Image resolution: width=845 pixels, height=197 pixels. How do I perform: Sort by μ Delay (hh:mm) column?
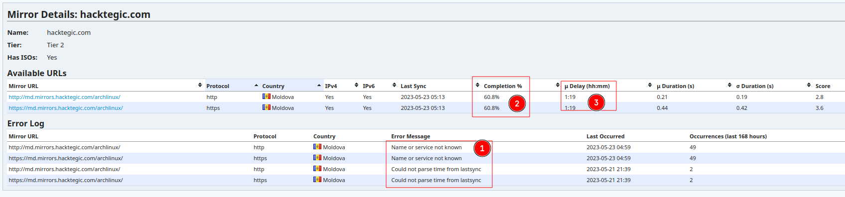(x=608, y=86)
